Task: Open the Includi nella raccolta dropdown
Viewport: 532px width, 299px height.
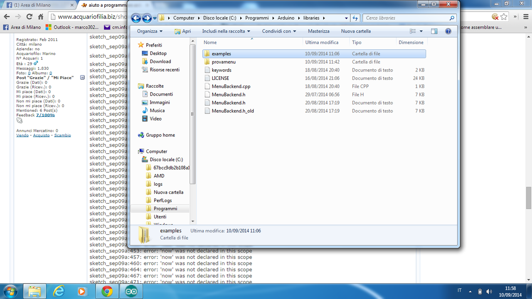Action: click(226, 31)
